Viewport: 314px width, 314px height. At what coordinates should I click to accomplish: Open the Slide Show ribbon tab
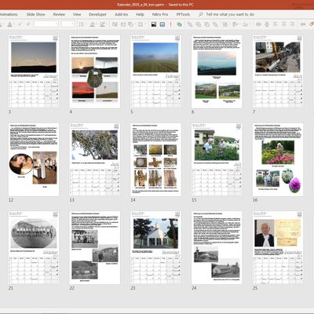(35, 14)
